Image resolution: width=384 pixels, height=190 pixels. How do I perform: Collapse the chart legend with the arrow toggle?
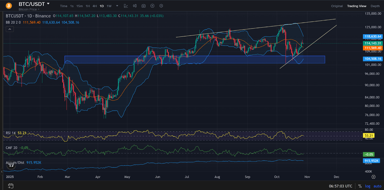coord(9,29)
